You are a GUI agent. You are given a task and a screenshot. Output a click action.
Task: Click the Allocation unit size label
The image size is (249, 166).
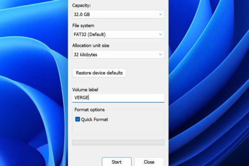90,45
